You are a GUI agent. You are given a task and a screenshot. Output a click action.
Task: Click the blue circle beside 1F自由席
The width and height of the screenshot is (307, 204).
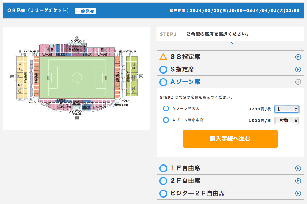(x=163, y=168)
